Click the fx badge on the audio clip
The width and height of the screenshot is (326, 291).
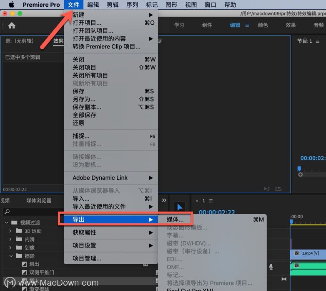click(297, 265)
